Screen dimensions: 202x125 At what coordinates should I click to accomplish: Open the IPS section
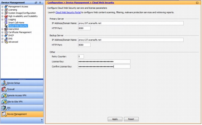pyautogui.click(x=22, y=108)
